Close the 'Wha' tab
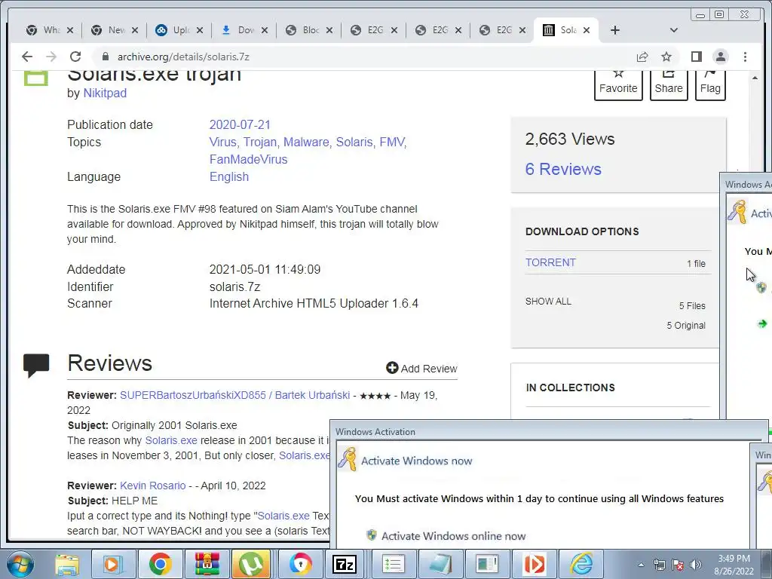This screenshot has height=579, width=772. (70, 30)
